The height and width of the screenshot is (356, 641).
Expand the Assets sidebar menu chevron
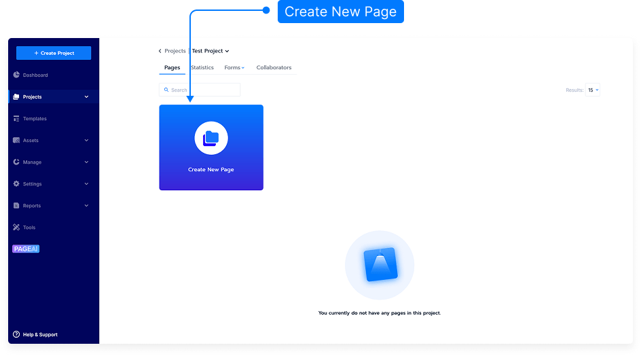[x=86, y=141]
